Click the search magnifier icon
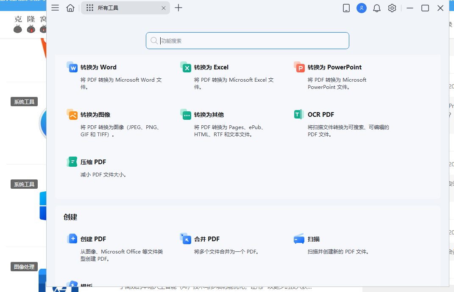 tap(154, 41)
